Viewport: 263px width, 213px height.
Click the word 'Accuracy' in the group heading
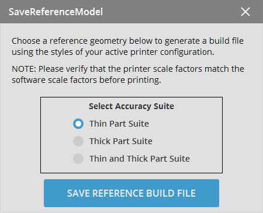(133, 107)
